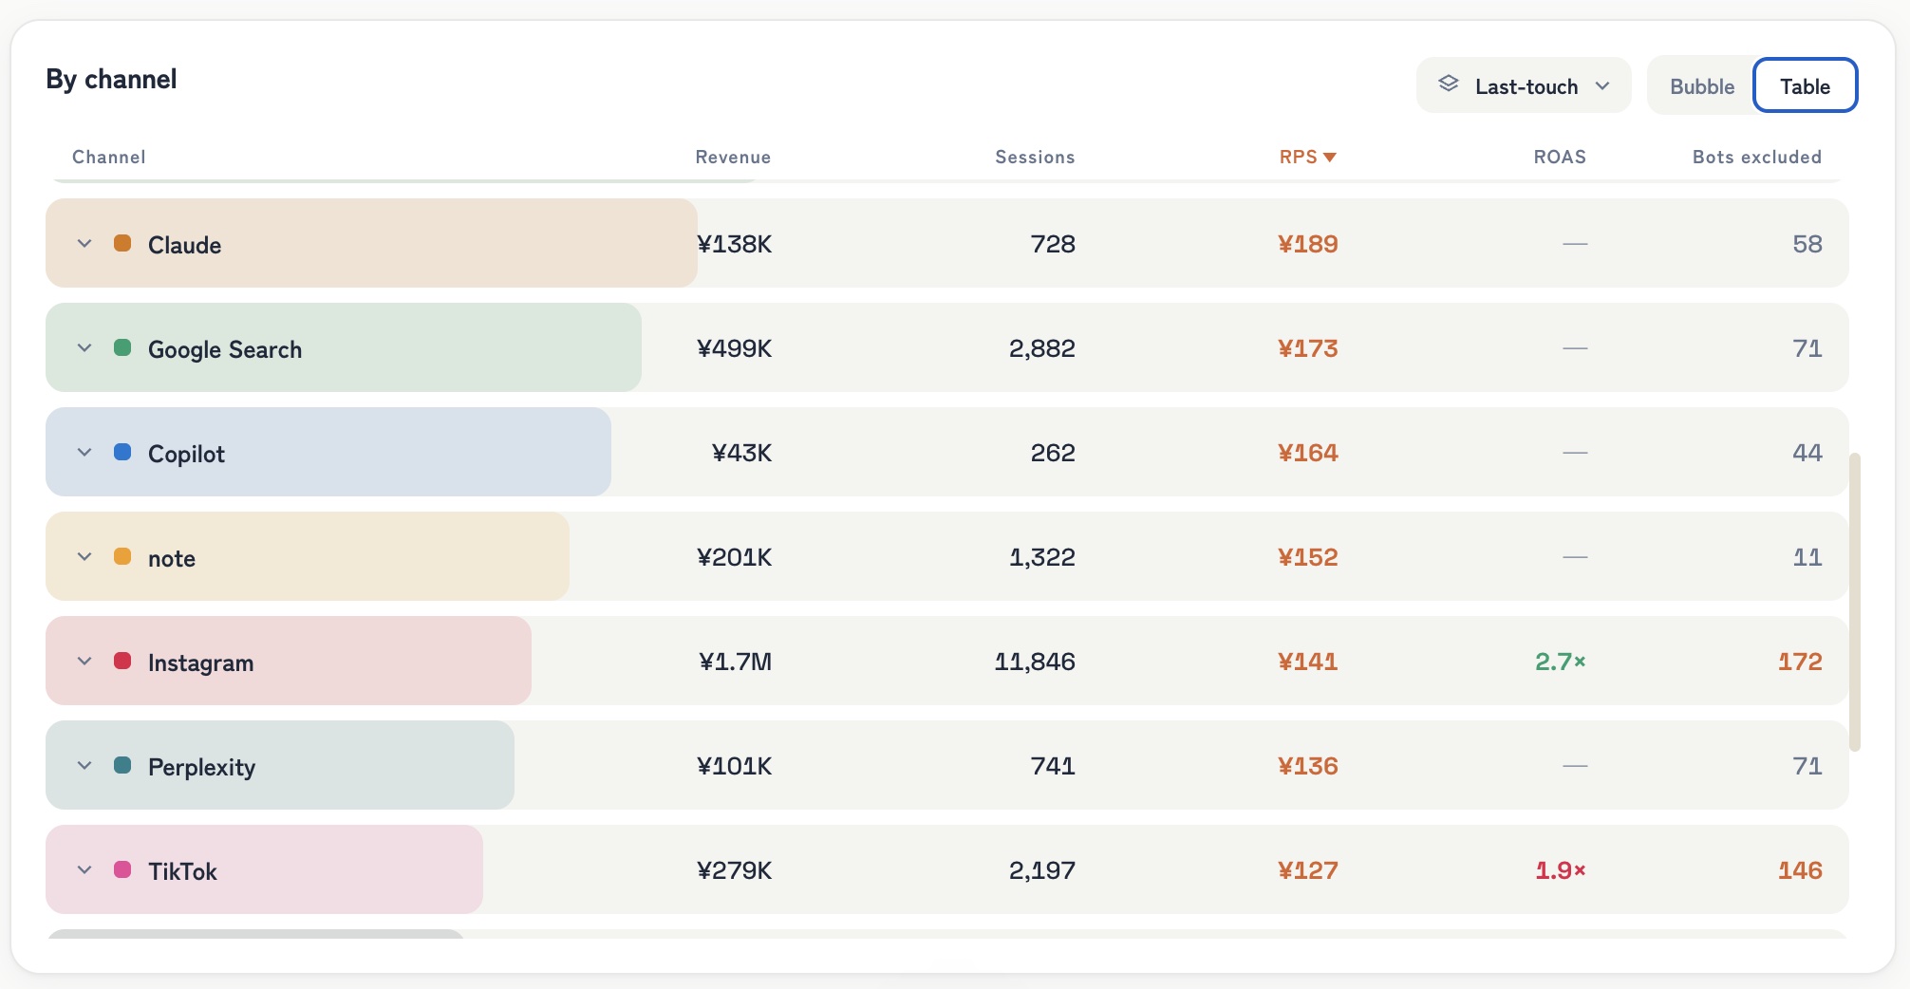This screenshot has width=1910, height=989.
Task: Switch to Table view
Action: tap(1805, 86)
